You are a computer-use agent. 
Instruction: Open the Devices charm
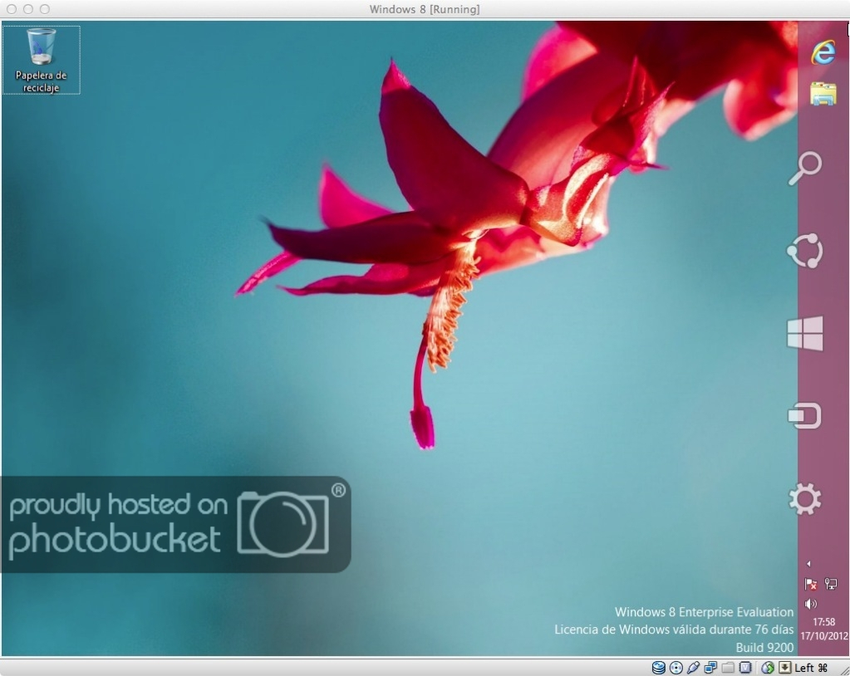click(x=805, y=416)
